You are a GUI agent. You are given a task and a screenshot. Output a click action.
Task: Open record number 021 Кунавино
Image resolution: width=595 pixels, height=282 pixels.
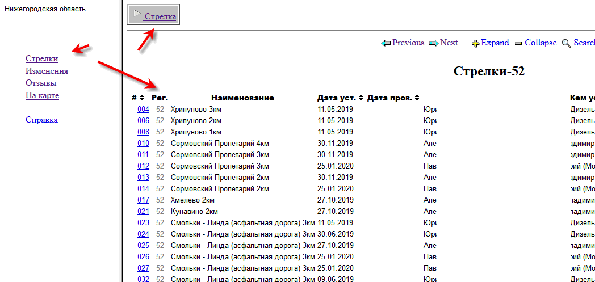pyautogui.click(x=143, y=212)
